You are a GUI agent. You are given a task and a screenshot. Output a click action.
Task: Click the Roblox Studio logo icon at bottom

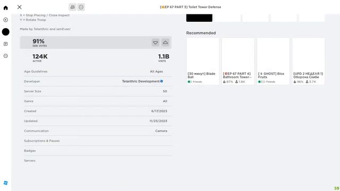(x=6, y=183)
